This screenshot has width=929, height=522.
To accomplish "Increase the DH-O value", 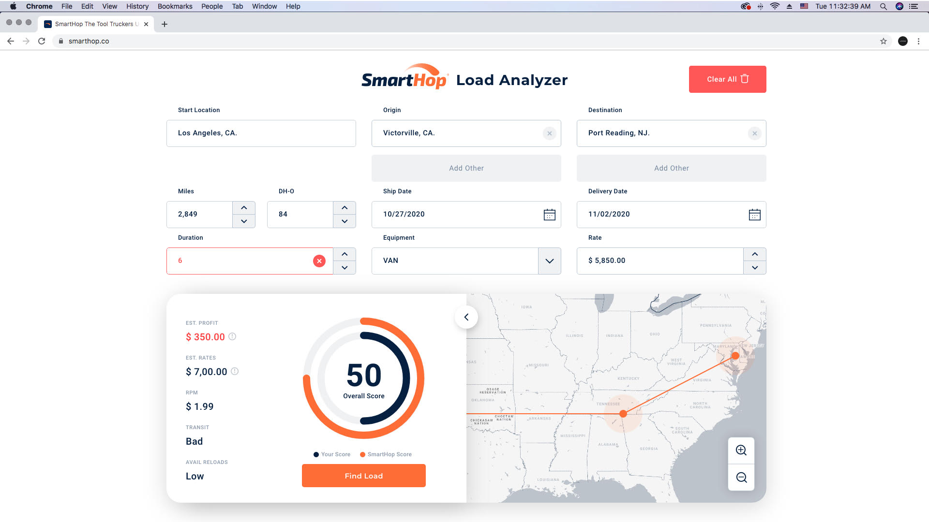I will click(345, 208).
